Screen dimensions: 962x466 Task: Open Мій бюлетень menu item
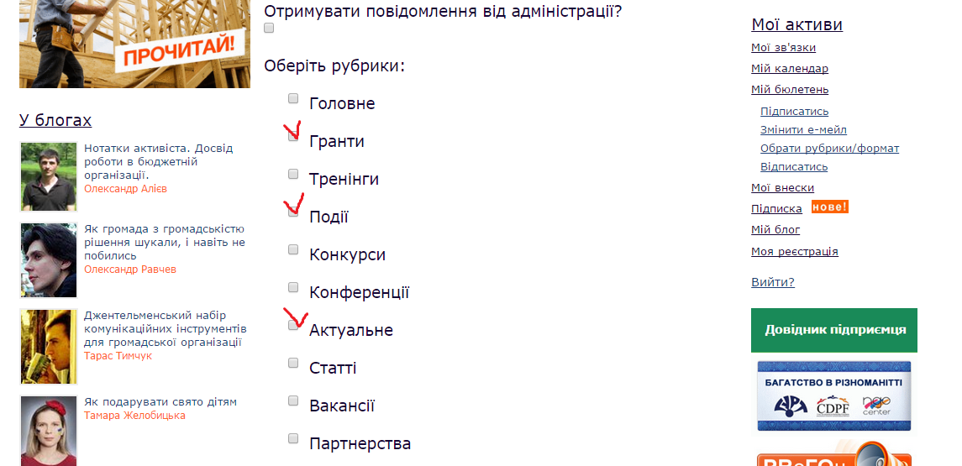pyautogui.click(x=790, y=90)
